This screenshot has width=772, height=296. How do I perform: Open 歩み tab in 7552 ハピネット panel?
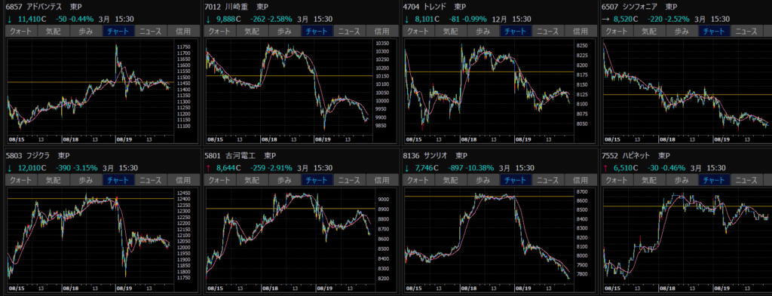(x=682, y=180)
